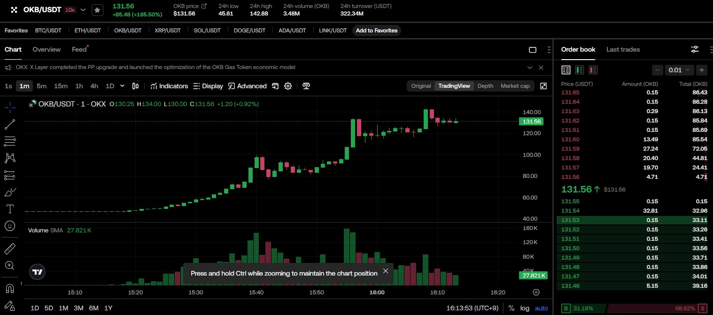Click the Volume SMA legend label
The width and height of the screenshot is (713, 315).
pos(46,230)
